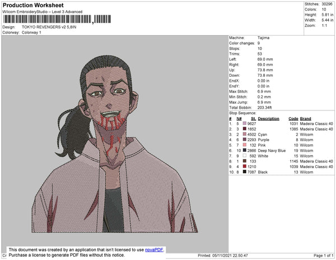Select the Stitches value '30296'
Viewport: 336px width, 260px height.
pyautogui.click(x=327, y=4)
